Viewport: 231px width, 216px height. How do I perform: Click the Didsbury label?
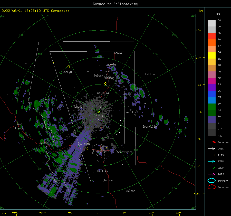coord(97,115)
